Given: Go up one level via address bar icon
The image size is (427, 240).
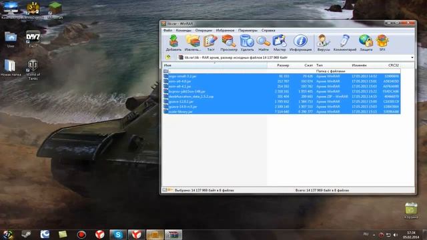Looking at the screenshot, I should point(168,57).
